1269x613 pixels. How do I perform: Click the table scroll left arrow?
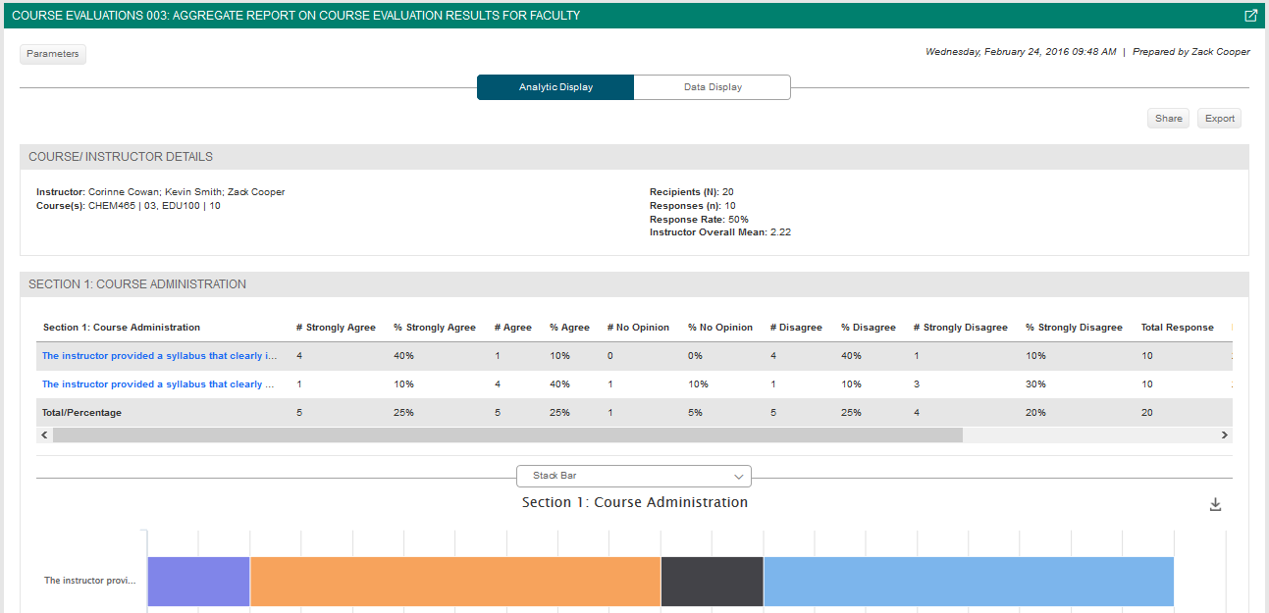click(44, 434)
